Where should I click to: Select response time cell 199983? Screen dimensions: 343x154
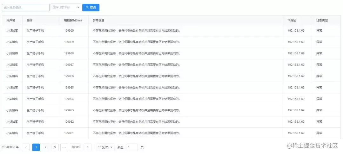pos(69,110)
